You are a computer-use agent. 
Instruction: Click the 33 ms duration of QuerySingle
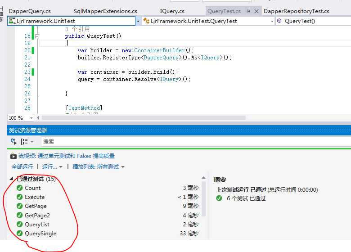[189, 234]
